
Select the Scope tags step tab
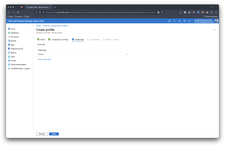(78, 39)
